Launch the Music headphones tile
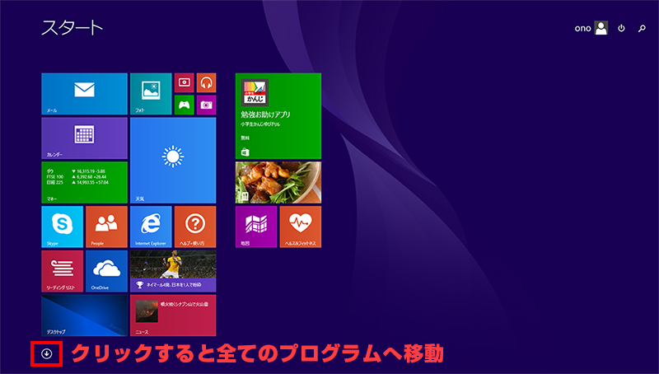This screenshot has height=374, width=659. coord(206,82)
